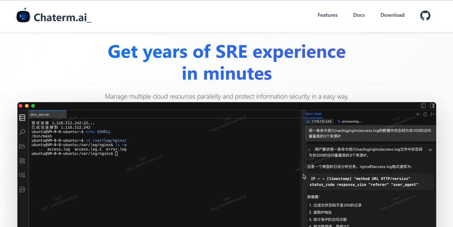Close the dev_server terminal tab

[x=63, y=115]
